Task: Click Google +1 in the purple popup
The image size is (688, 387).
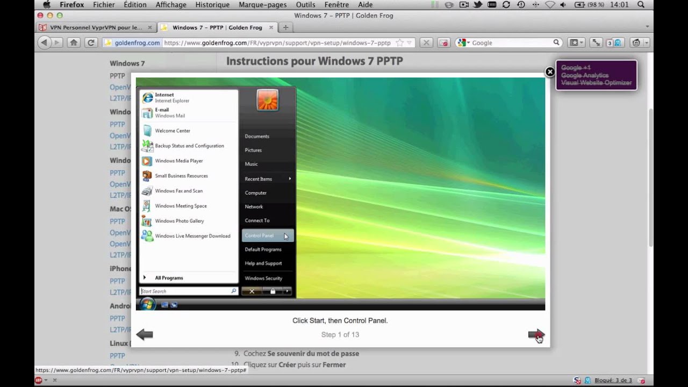Action: click(x=576, y=68)
